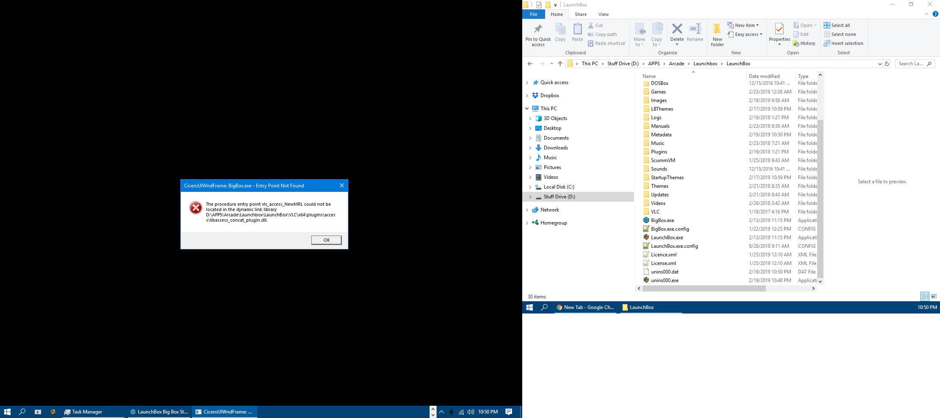This screenshot has height=418, width=940.
Task: Expand Quick access in navigation pane
Action: (527, 82)
